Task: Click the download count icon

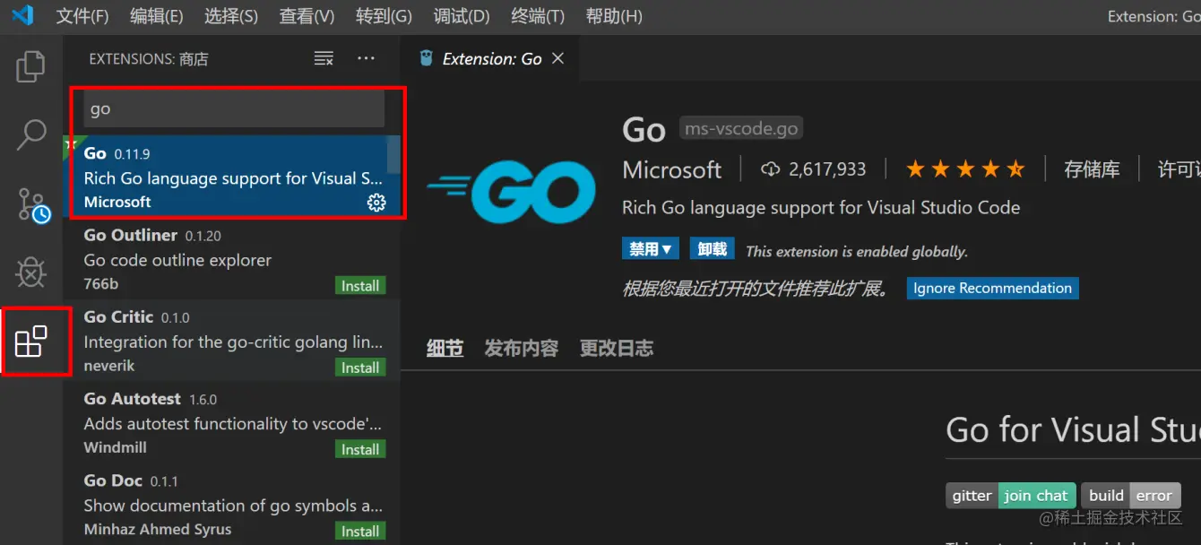Action: 770,169
